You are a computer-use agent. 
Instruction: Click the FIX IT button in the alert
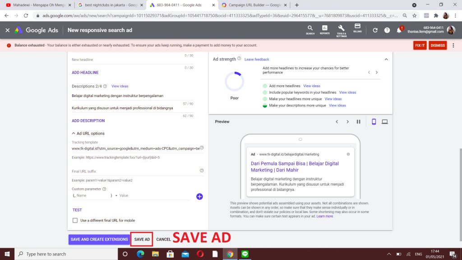pos(420,46)
